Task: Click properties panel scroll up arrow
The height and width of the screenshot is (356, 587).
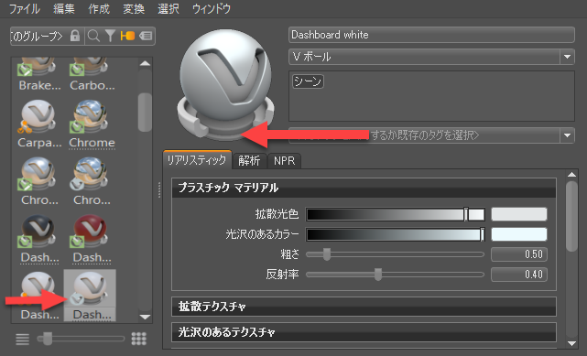Action: pyautogui.click(x=571, y=174)
